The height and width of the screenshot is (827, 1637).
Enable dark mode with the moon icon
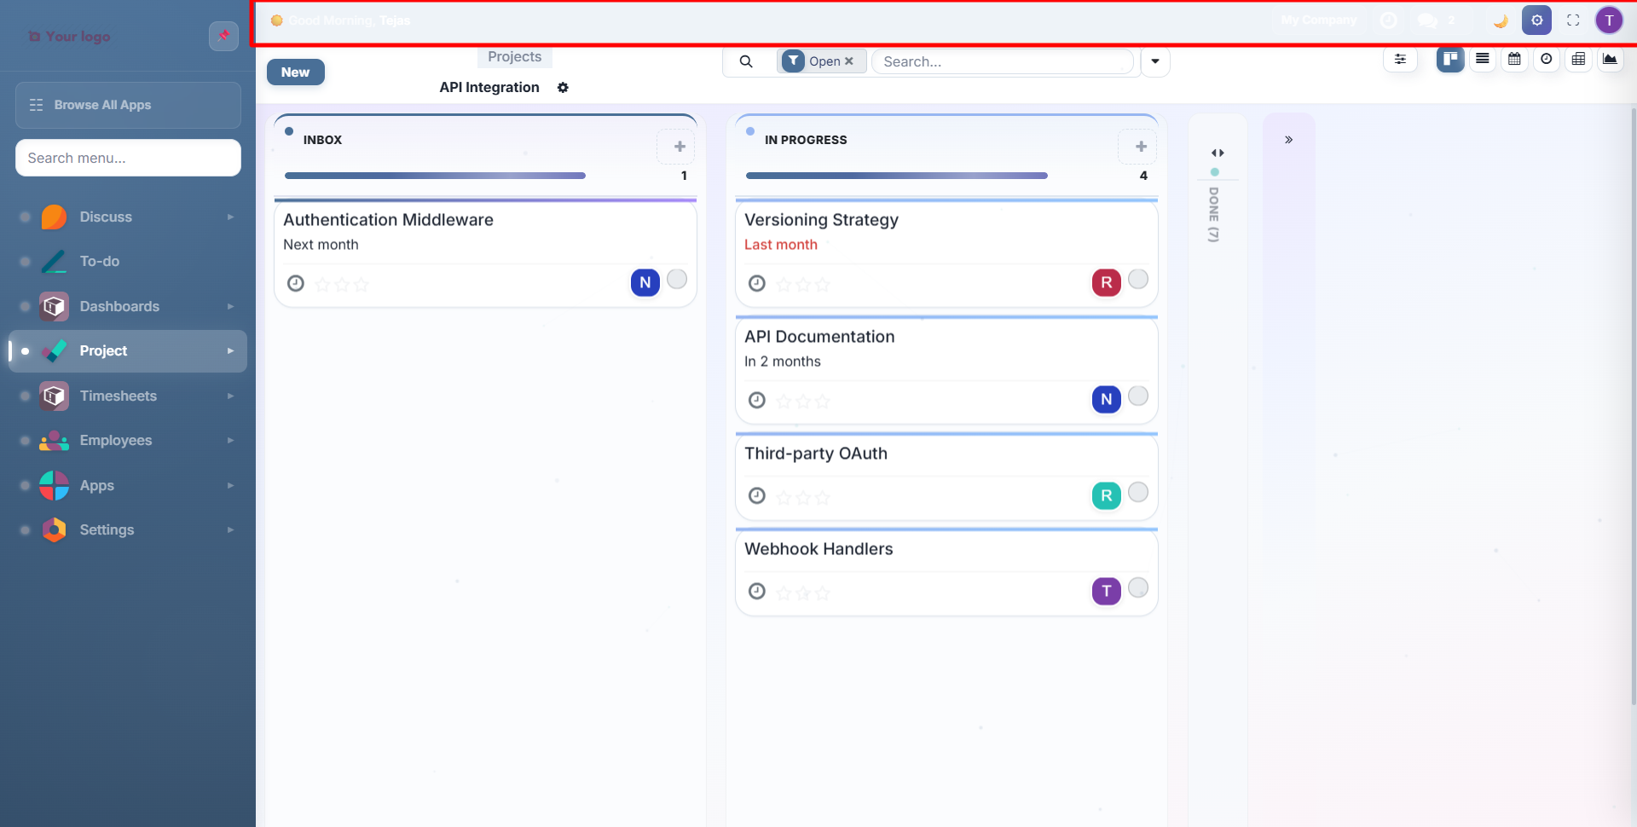(1500, 20)
